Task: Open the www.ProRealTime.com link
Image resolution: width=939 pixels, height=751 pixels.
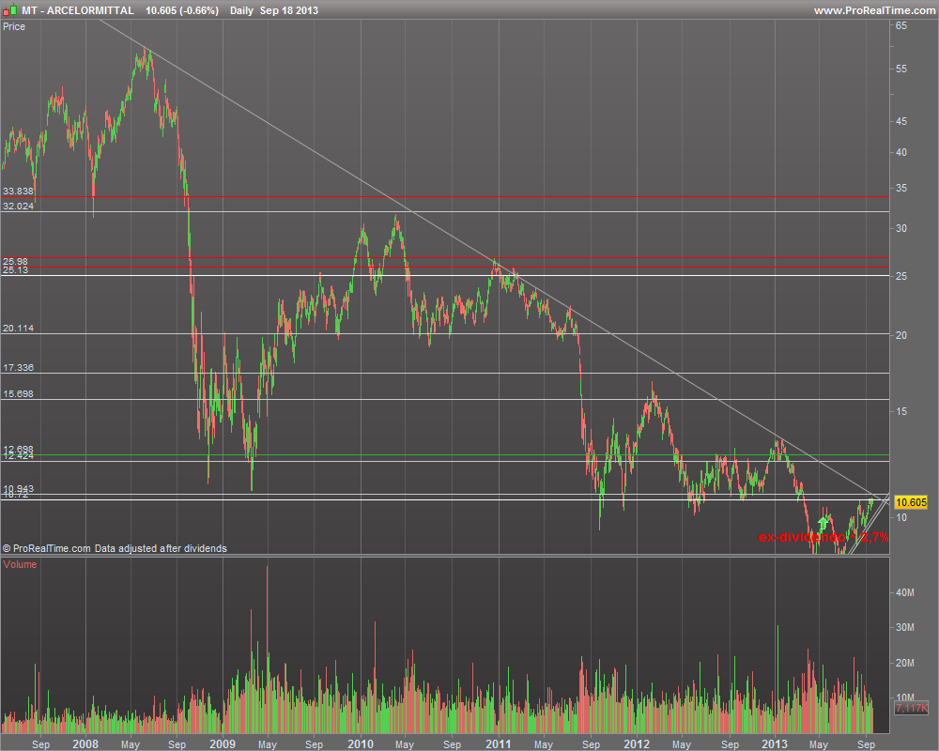Action: pyautogui.click(x=874, y=10)
